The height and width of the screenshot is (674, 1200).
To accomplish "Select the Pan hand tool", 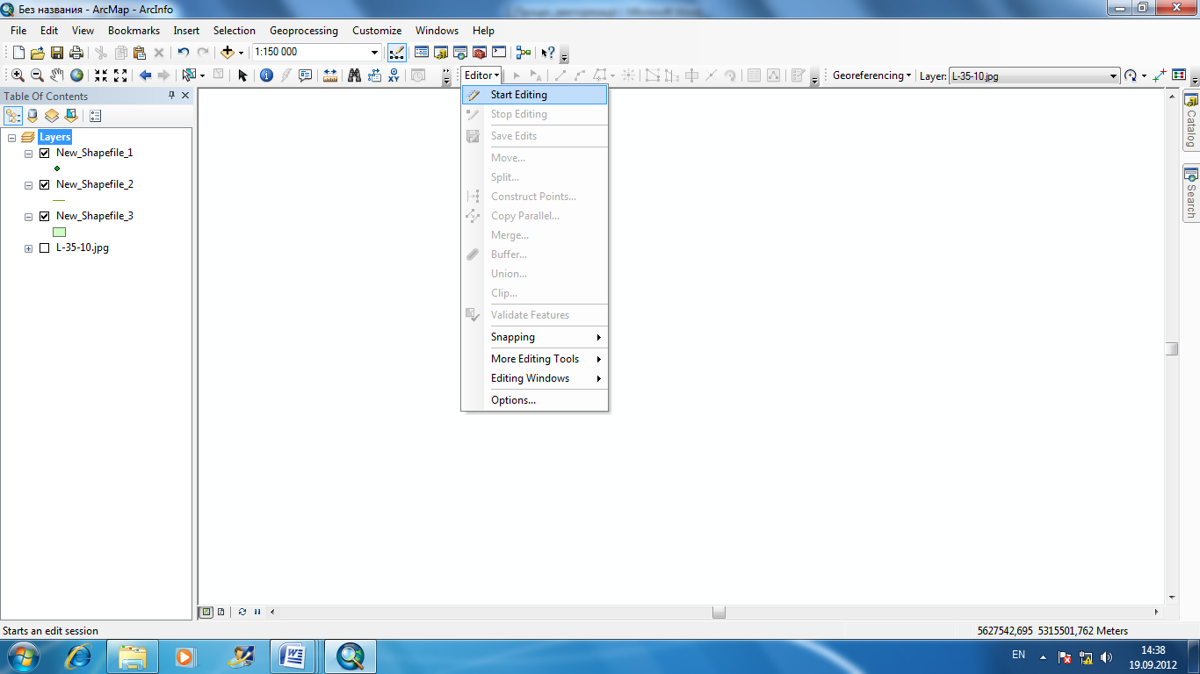I will pos(57,75).
